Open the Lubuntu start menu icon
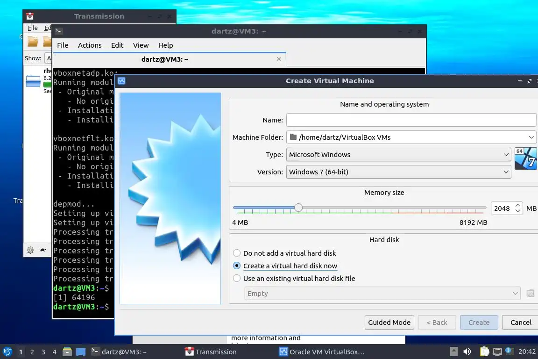Screen dimensions: 538x359 7,352
